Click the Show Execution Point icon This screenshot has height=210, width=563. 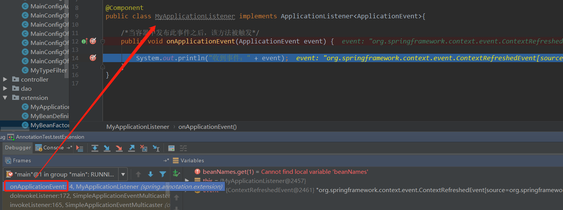tap(80, 148)
